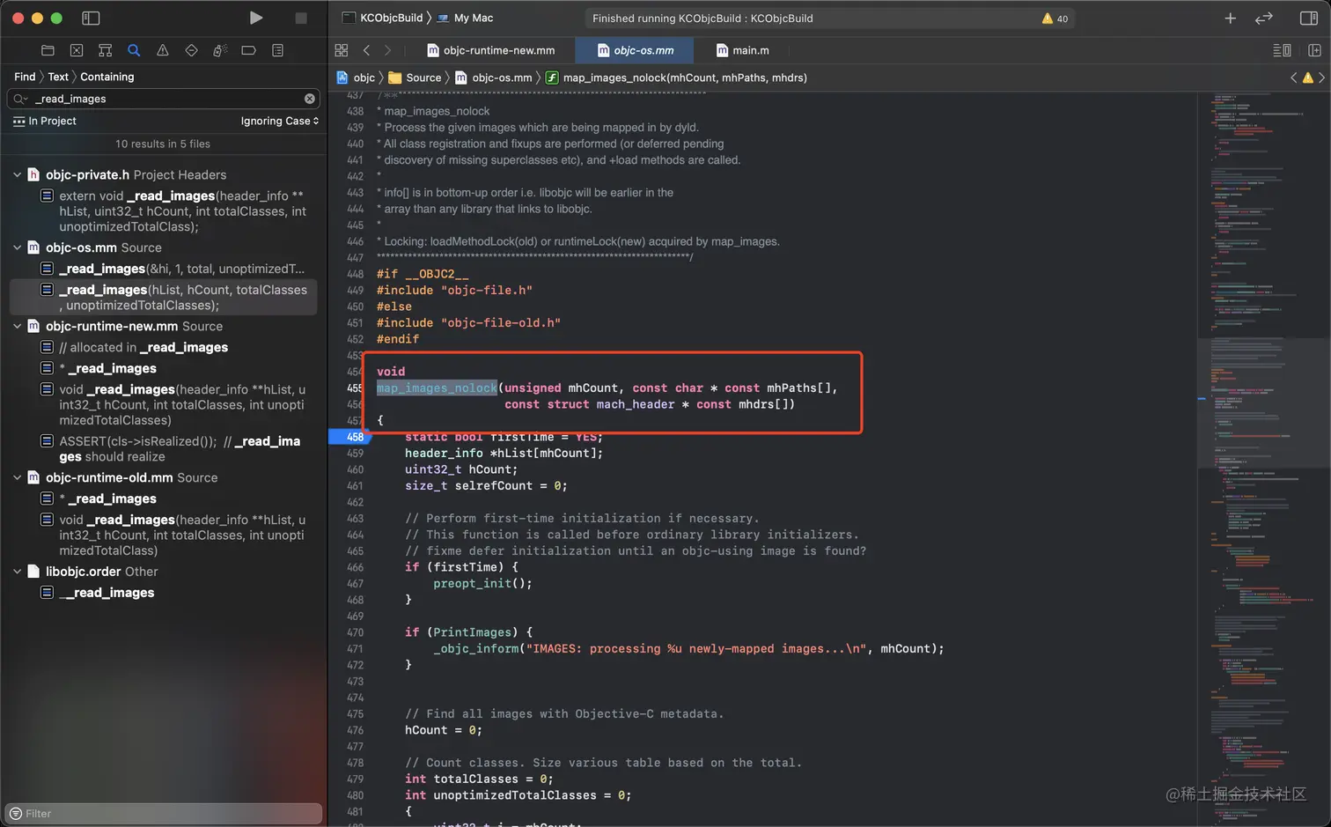Run the KCObjcBuild scheme
This screenshot has height=827, width=1331.
pyautogui.click(x=255, y=18)
